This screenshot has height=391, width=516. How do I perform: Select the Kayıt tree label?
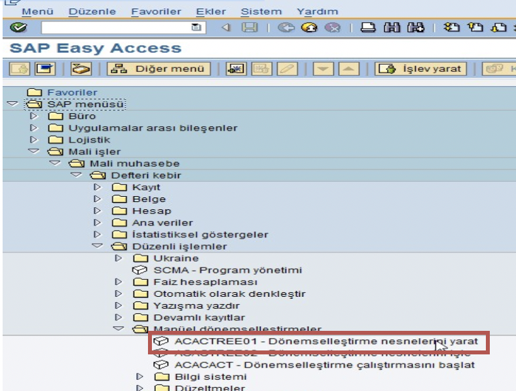click(x=146, y=187)
